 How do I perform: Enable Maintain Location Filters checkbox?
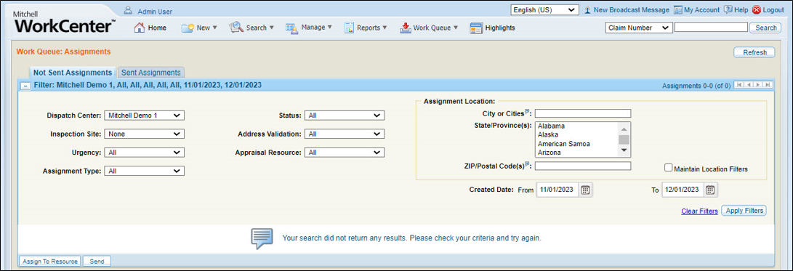[669, 168]
